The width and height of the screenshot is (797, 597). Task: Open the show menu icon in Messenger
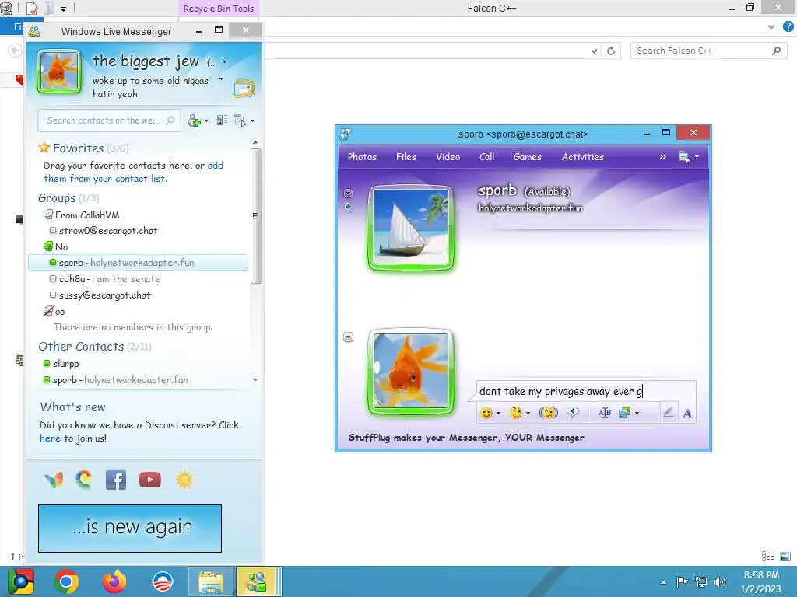(241, 120)
